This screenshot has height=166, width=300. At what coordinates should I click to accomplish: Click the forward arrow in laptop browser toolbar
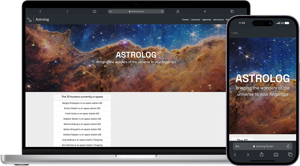[x=67, y=11]
